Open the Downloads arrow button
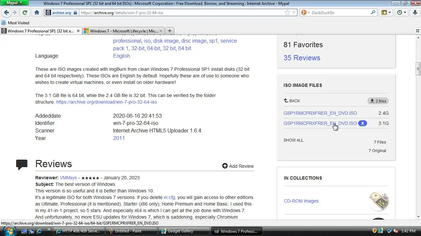Image resolution: width=421 pixels, height=236 pixels. [x=414, y=12]
